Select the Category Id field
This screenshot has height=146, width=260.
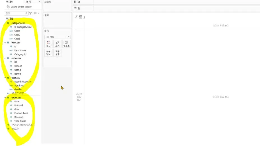coord(20,54)
